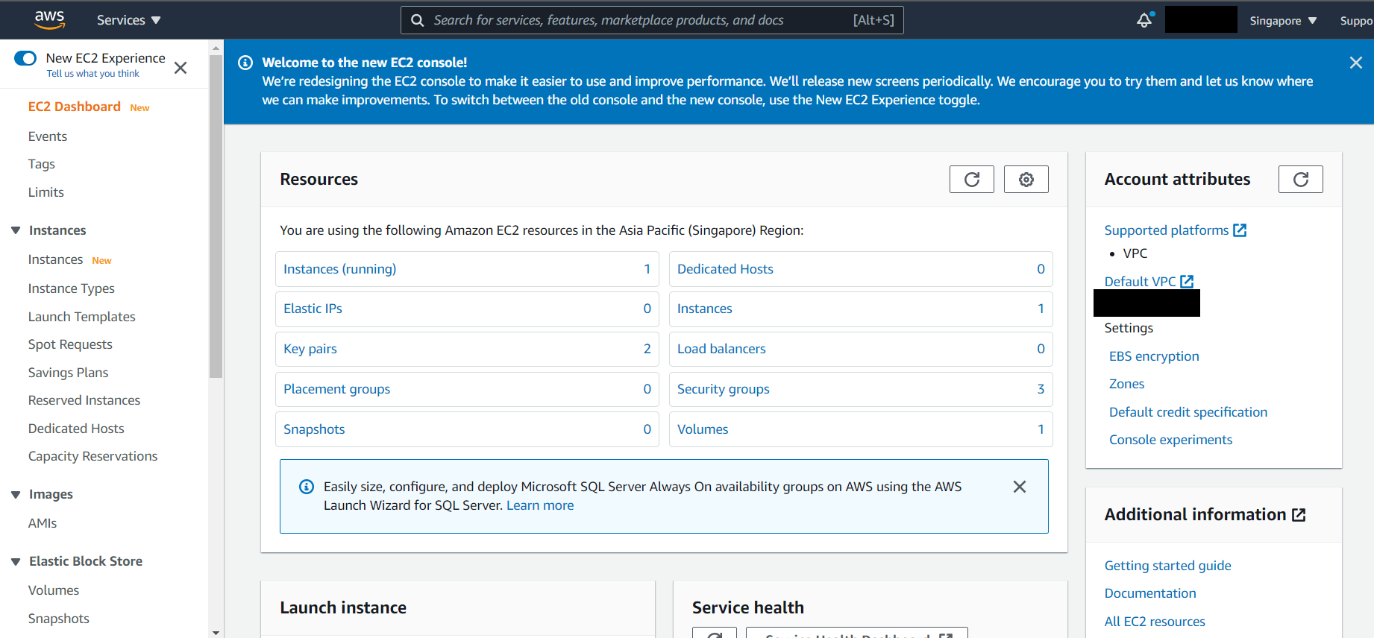Open Capacity Reservations in sidebar

click(x=93, y=456)
